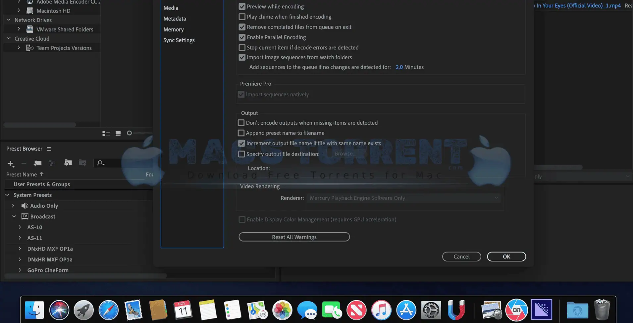Uncheck Increment output file name option

tap(241, 143)
